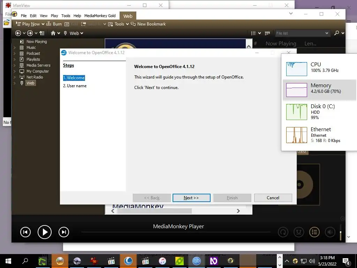Go forward with the right arrow icon
This screenshot has height=268, width=357.
pos(30,33)
